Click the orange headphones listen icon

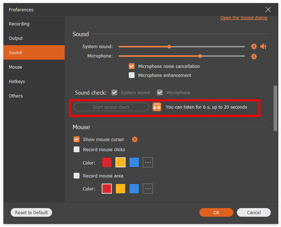pos(157,107)
